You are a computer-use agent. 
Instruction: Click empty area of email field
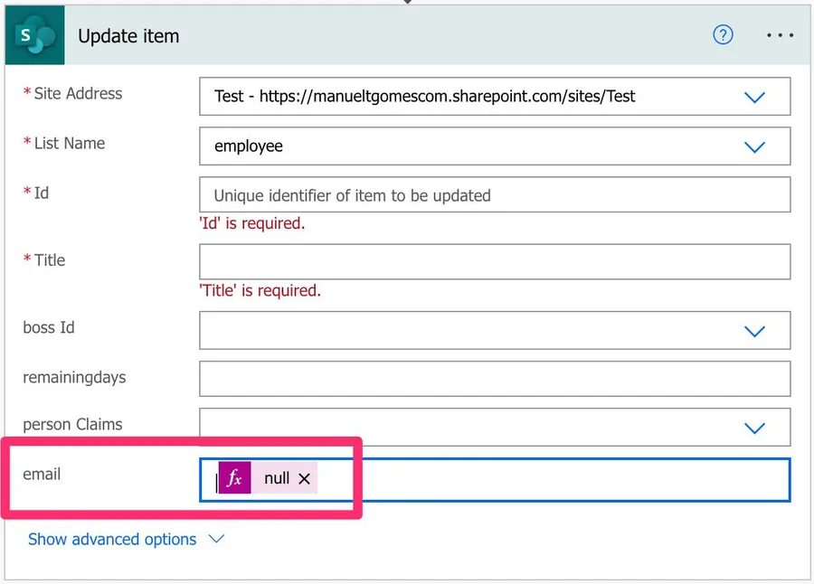552,479
